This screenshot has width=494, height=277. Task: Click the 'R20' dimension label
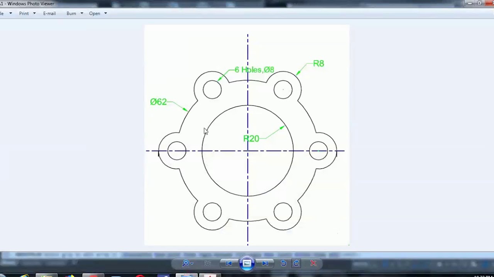(251, 138)
